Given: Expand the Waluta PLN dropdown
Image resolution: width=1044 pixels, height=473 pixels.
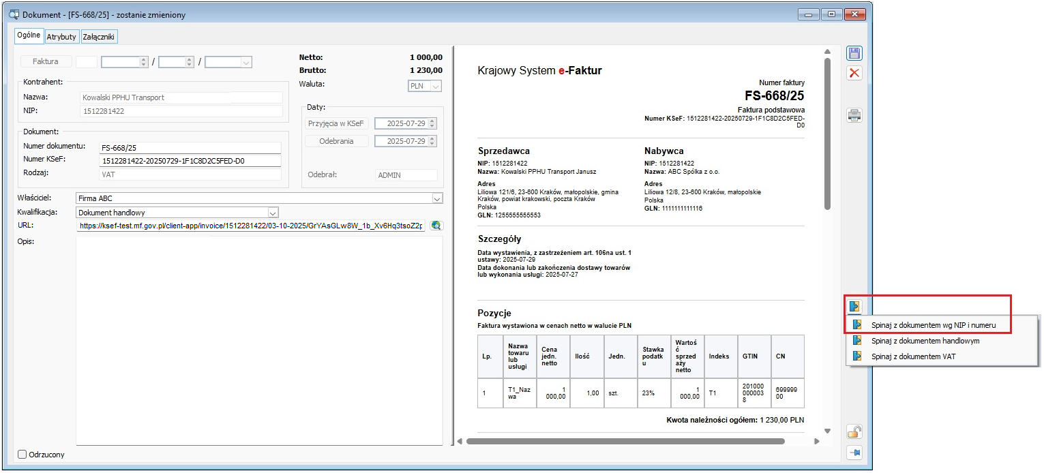Looking at the screenshot, I should point(436,86).
